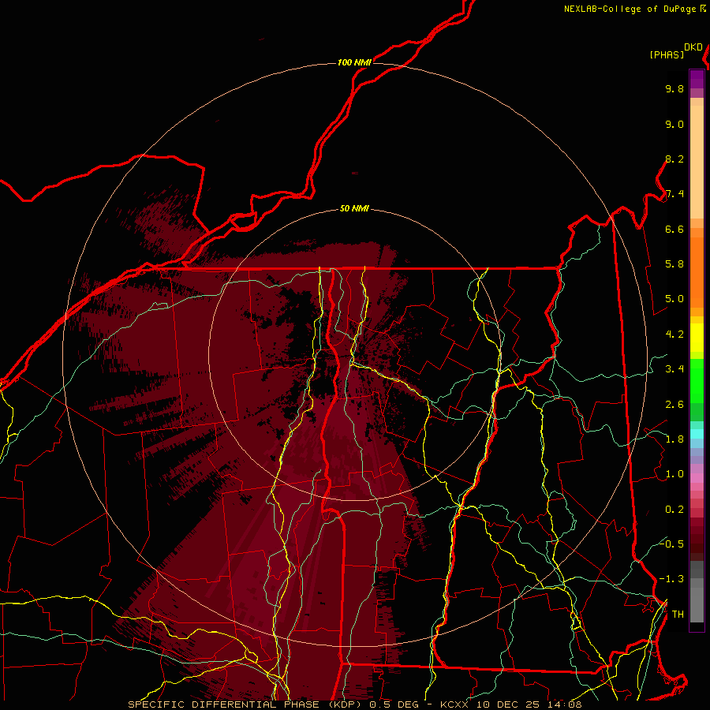Click the 9.8 scale value
The height and width of the screenshot is (710, 710).
[674, 88]
